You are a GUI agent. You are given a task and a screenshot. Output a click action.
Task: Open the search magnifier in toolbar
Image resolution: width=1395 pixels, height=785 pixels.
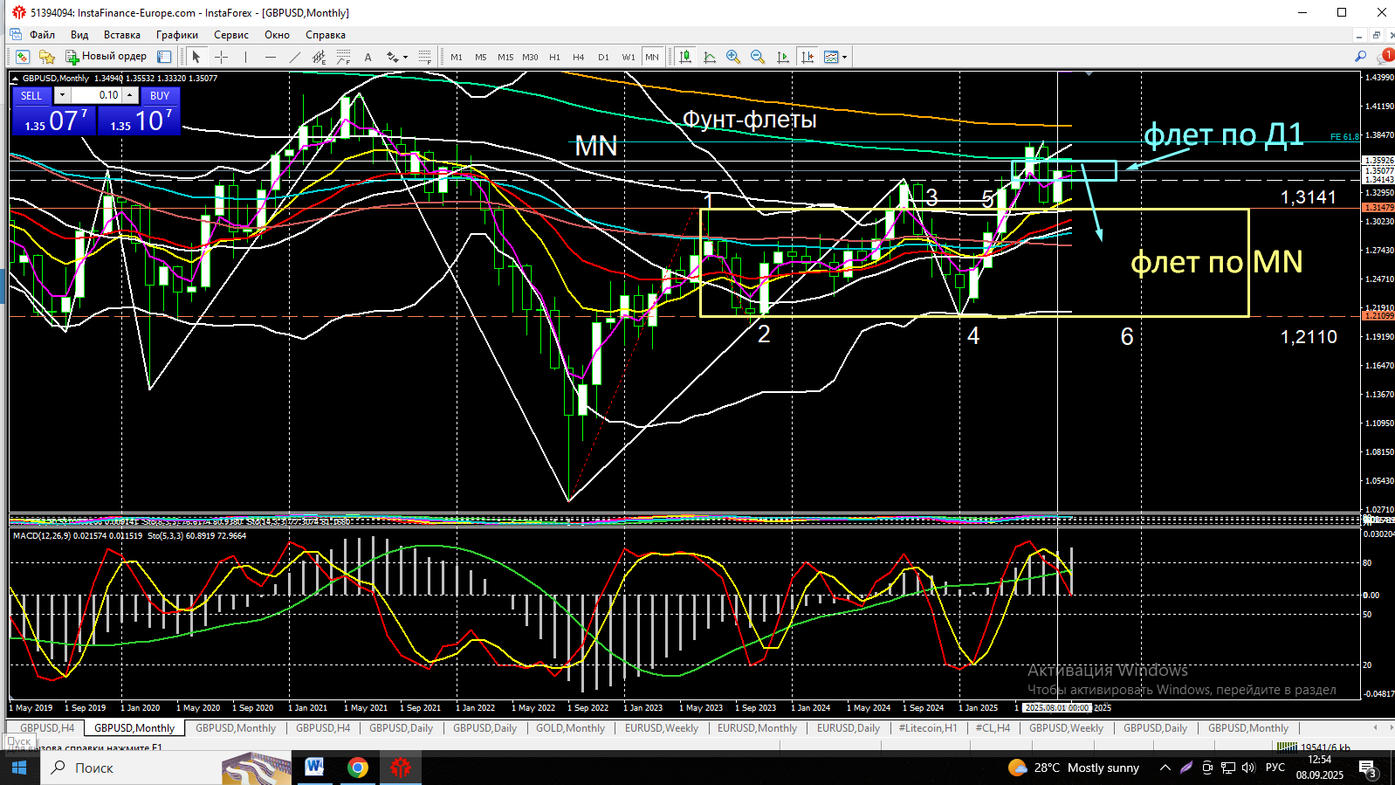pyautogui.click(x=1360, y=57)
